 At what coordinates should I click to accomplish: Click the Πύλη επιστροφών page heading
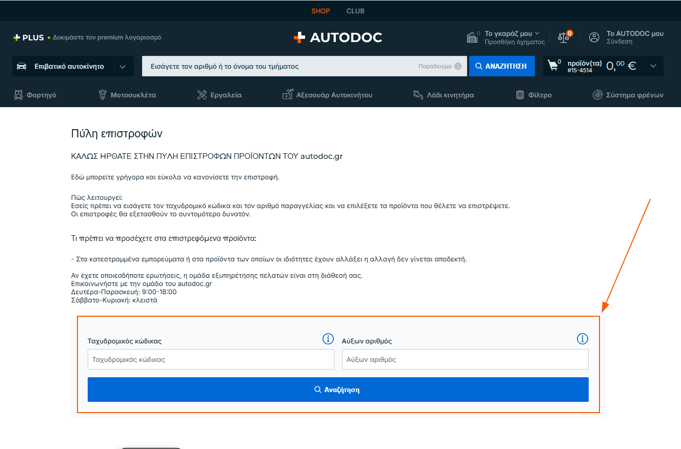tap(117, 134)
